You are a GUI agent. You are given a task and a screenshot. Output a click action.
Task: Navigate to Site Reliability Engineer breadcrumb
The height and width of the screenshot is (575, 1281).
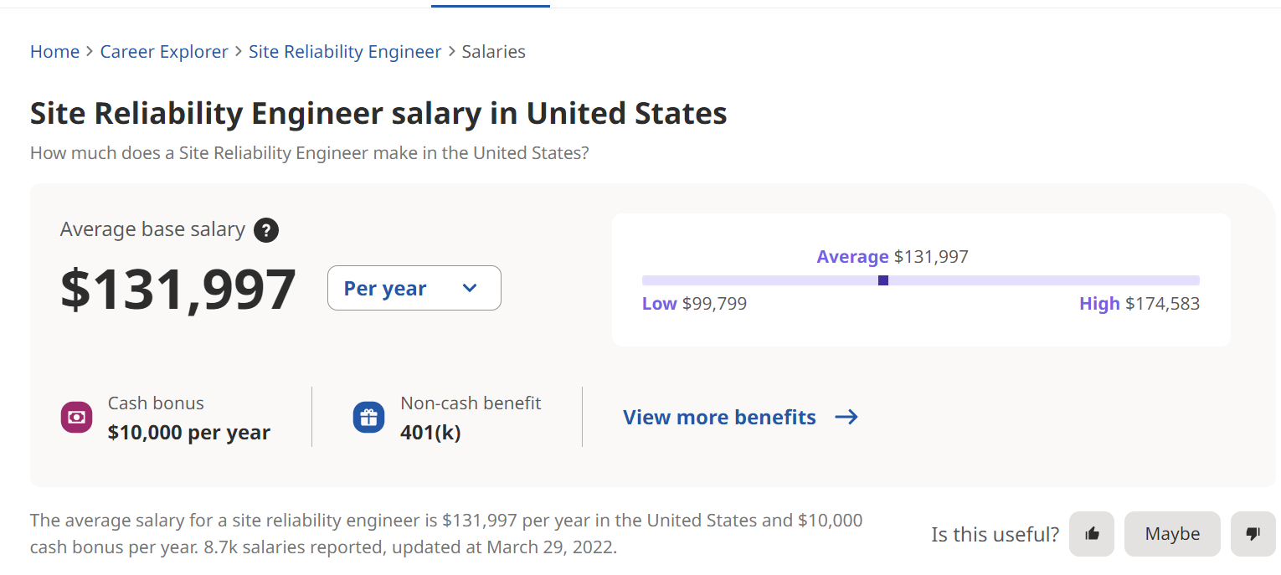(x=345, y=52)
